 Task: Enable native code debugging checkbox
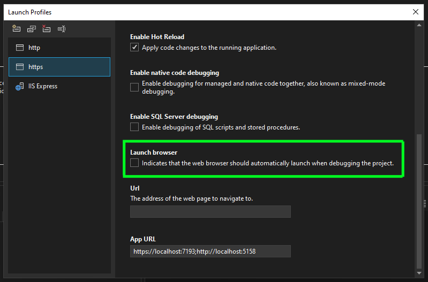point(134,87)
